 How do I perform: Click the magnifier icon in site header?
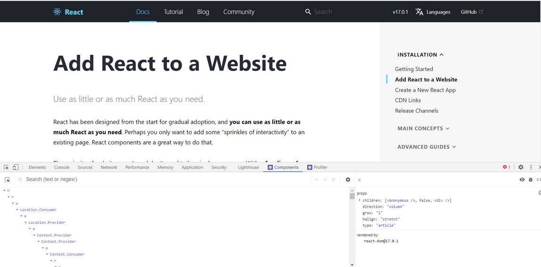click(x=308, y=12)
